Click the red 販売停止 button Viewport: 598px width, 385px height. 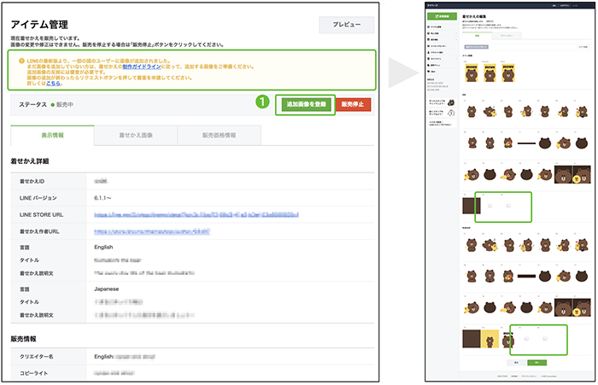[353, 104]
